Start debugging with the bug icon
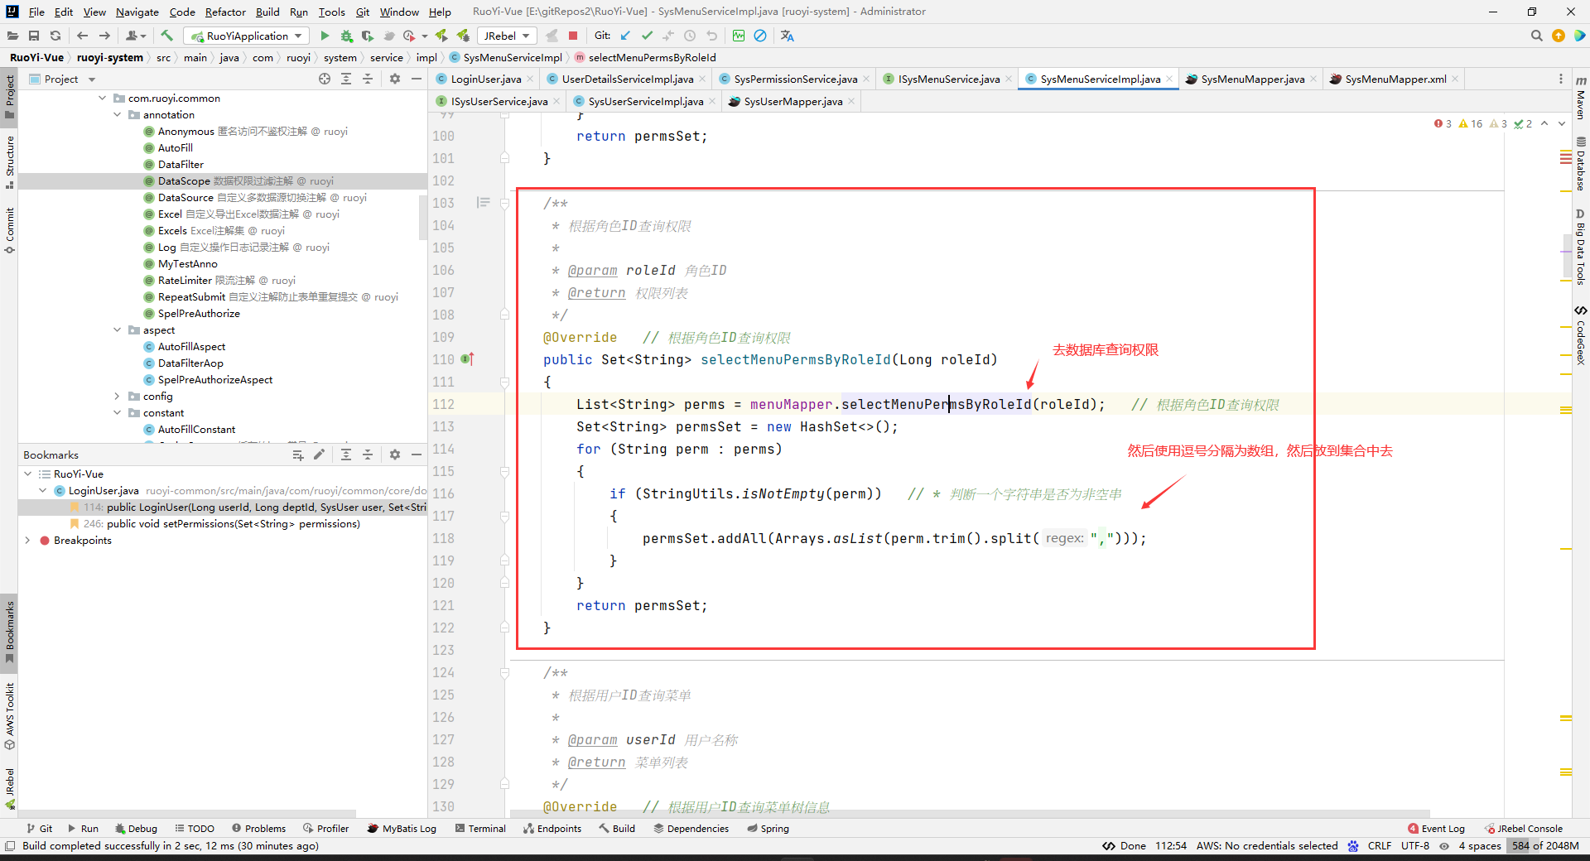The width and height of the screenshot is (1590, 861). click(x=346, y=36)
